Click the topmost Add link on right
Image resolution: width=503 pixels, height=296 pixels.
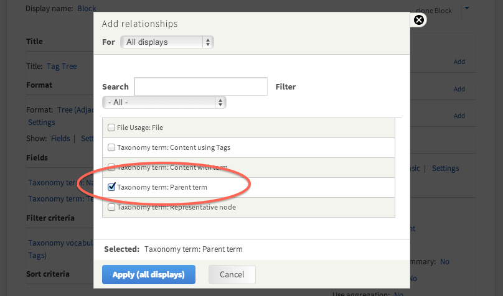pyautogui.click(x=459, y=62)
